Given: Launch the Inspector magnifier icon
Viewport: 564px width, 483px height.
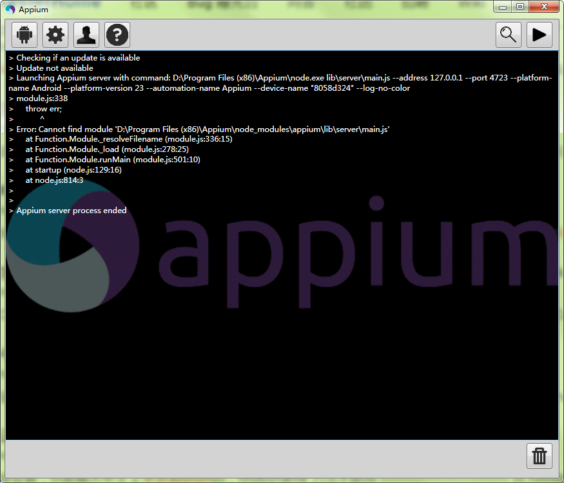Looking at the screenshot, I should [509, 35].
